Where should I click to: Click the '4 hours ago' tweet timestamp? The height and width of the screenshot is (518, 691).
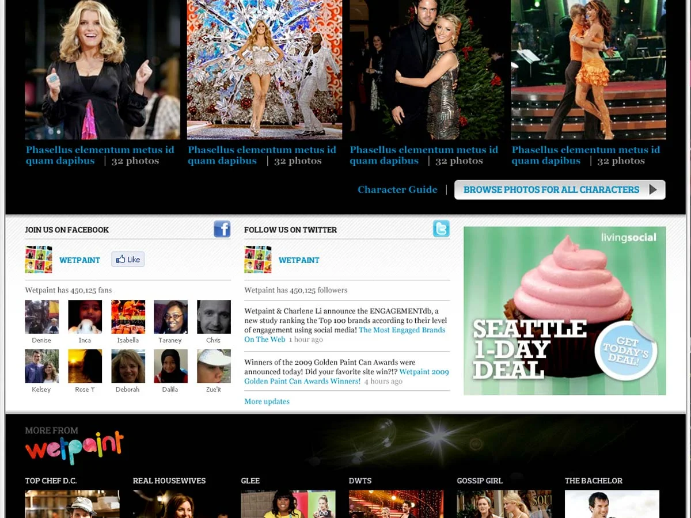tap(384, 382)
